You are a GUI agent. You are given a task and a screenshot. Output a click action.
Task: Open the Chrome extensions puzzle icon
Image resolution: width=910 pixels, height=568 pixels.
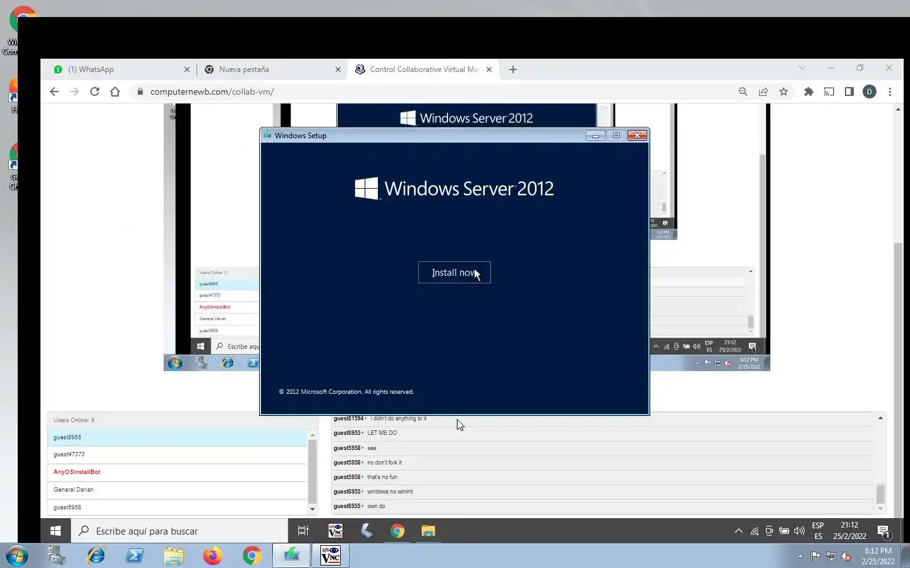coord(809,92)
